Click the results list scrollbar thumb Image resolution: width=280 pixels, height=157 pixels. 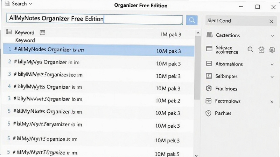click(197, 68)
